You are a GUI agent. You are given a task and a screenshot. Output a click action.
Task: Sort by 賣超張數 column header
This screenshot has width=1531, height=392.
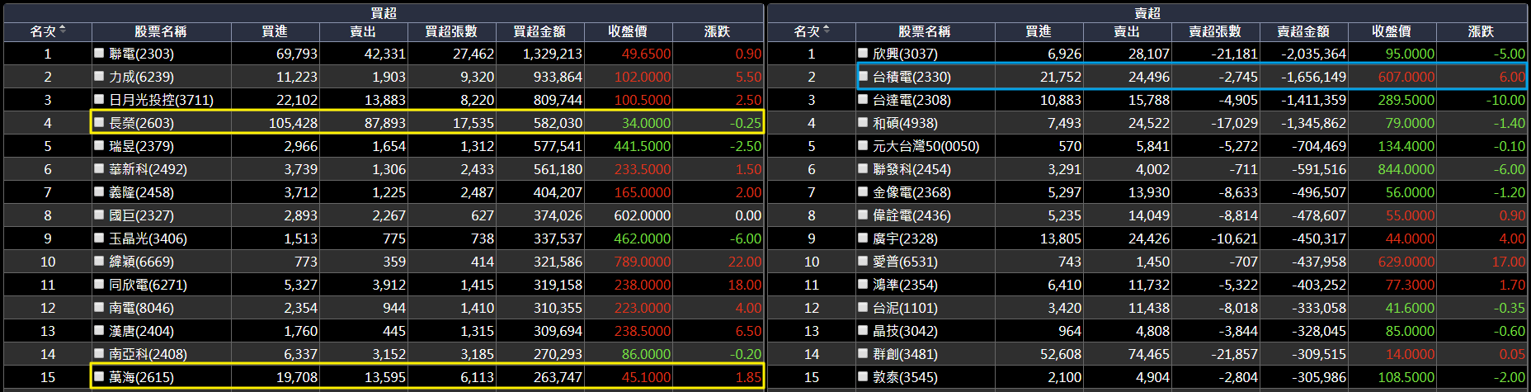tap(1215, 31)
